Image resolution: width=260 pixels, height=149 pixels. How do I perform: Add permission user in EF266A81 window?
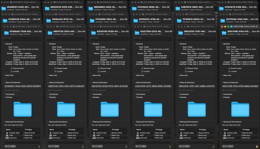click(6, 146)
